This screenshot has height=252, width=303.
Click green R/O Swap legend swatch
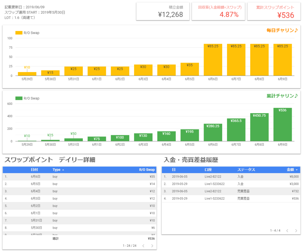tap(19, 98)
